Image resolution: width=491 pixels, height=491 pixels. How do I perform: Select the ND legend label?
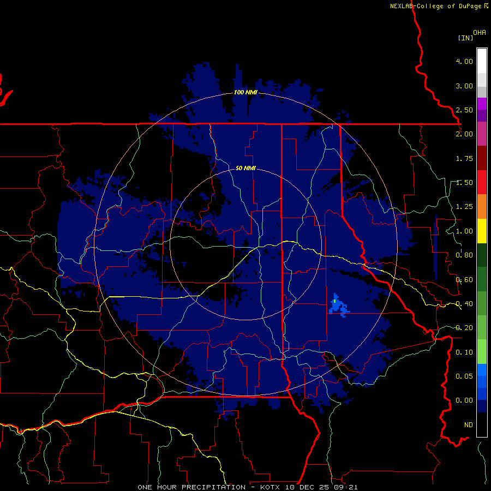coord(469,425)
